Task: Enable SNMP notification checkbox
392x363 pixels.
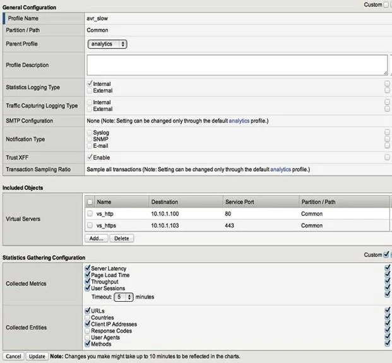Action: [x=90, y=139]
